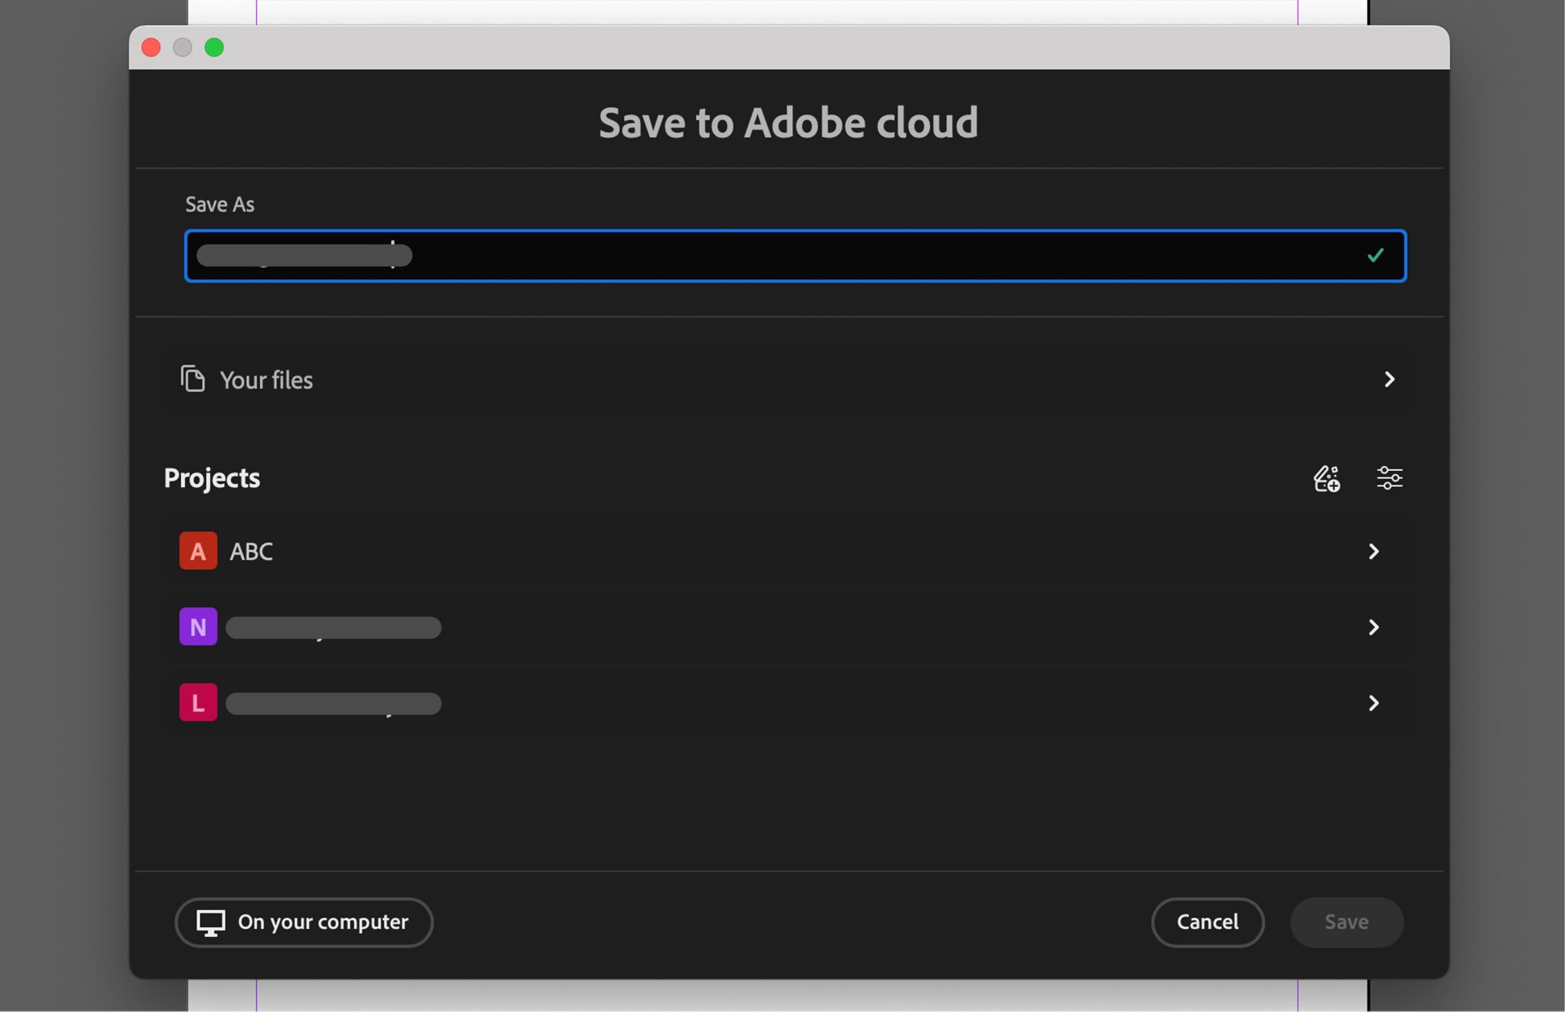Maximize window with green traffic light

click(x=214, y=47)
